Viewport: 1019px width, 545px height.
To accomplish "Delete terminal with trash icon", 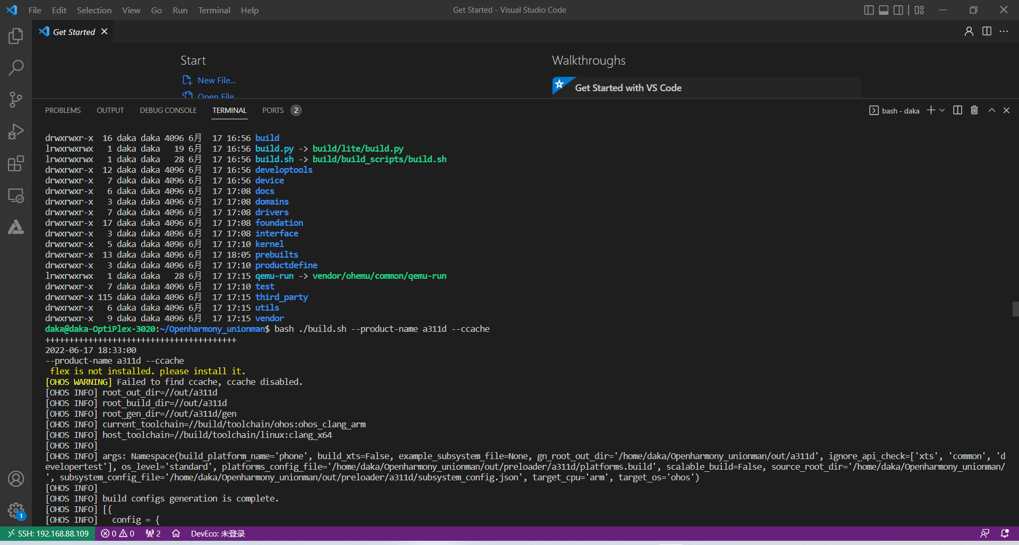I will click(x=974, y=110).
